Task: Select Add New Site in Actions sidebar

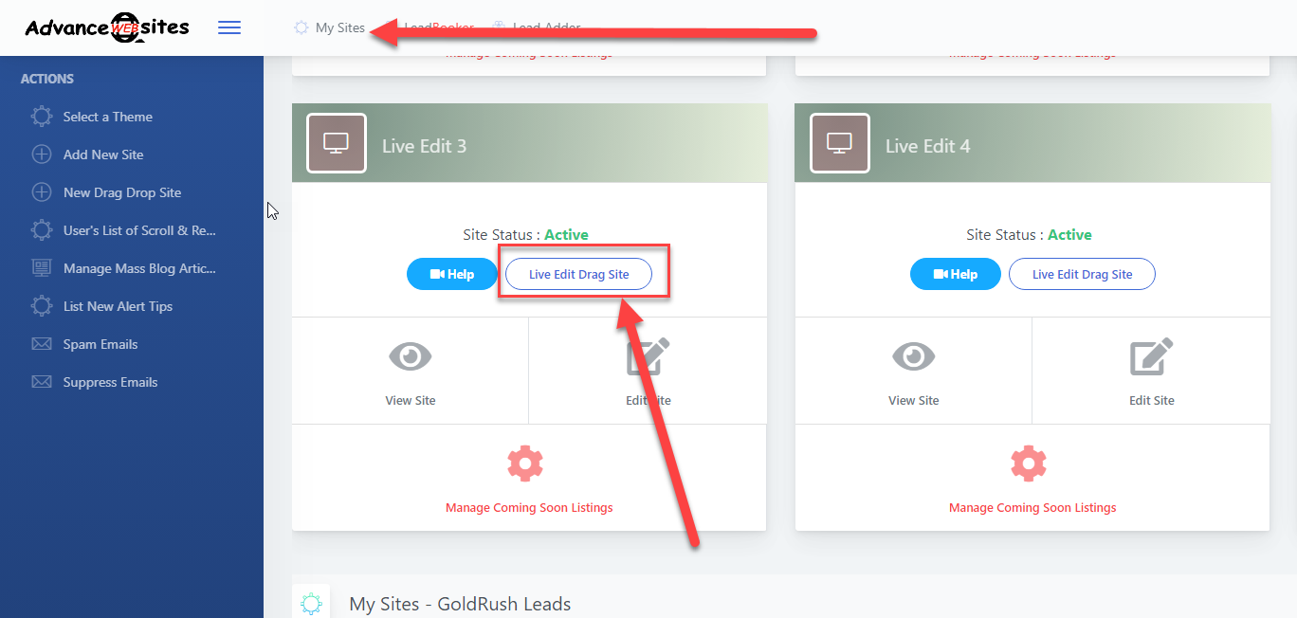Action: tap(103, 154)
